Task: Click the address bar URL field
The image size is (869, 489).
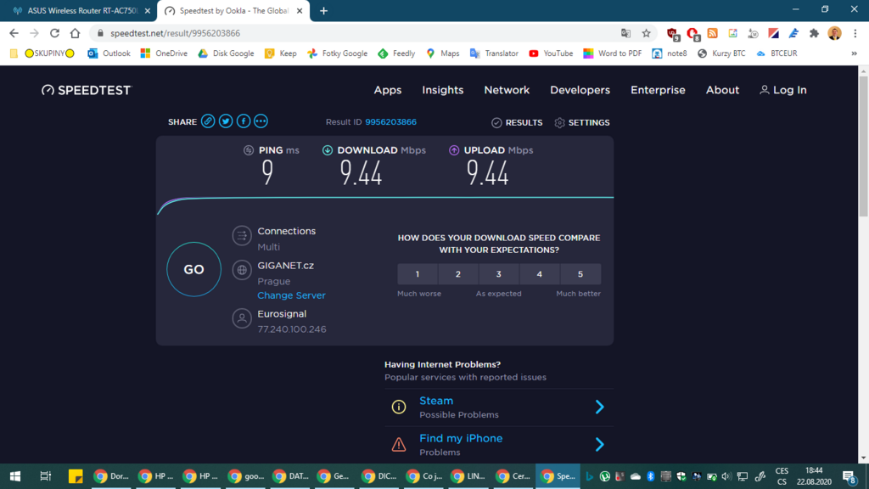Action: [355, 33]
